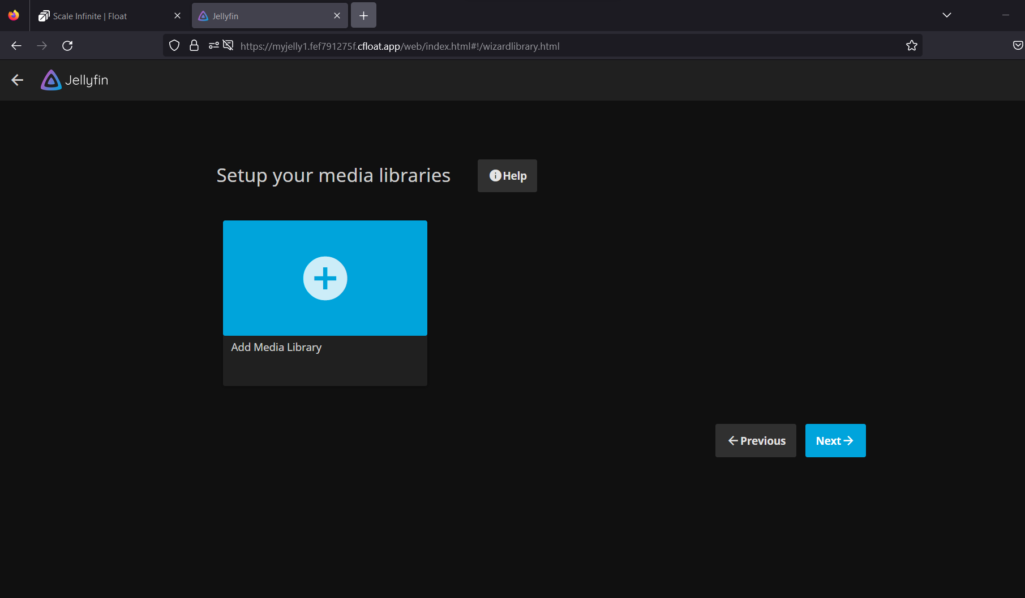Open site permissions icon in address bar
This screenshot has height=598, width=1025.
point(214,46)
